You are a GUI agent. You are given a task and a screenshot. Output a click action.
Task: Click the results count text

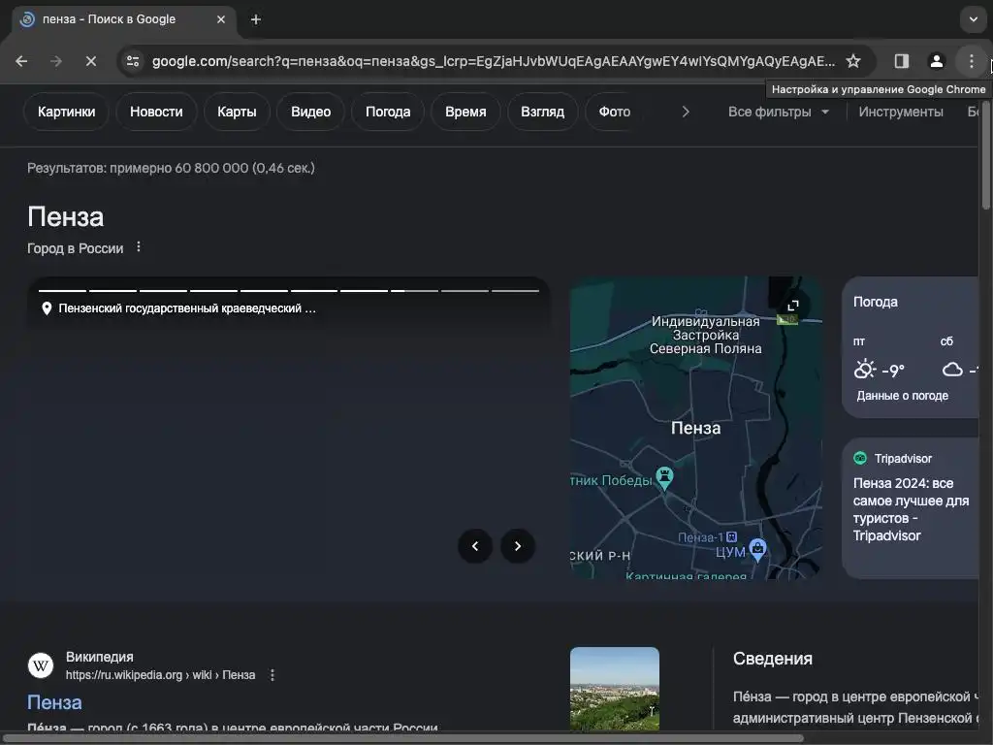click(171, 168)
